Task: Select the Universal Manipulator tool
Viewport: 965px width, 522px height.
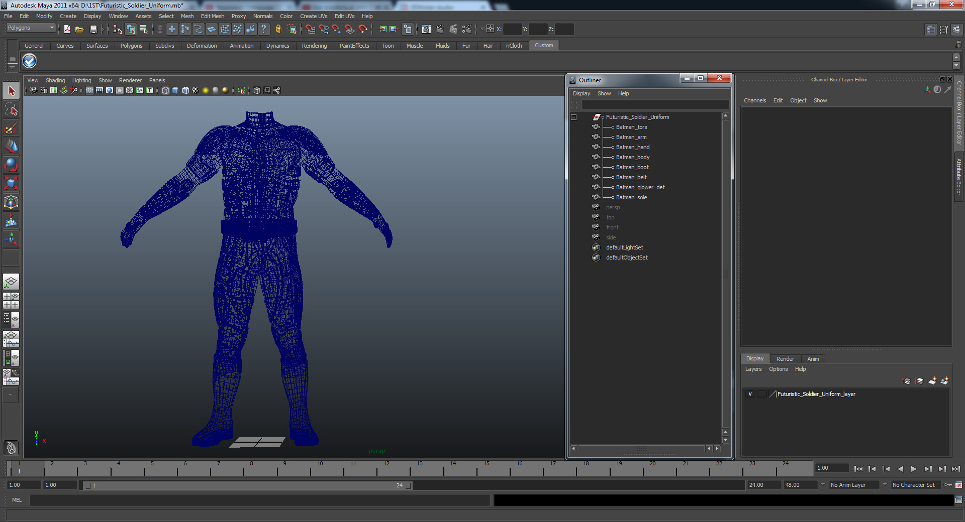Action: [11, 202]
